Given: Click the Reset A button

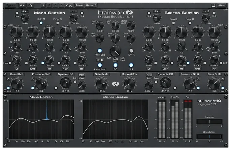Looking at the screenshot, I should point(91,6).
